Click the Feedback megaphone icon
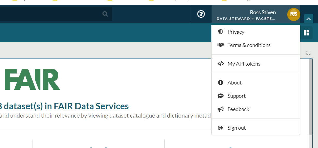 click(220, 109)
